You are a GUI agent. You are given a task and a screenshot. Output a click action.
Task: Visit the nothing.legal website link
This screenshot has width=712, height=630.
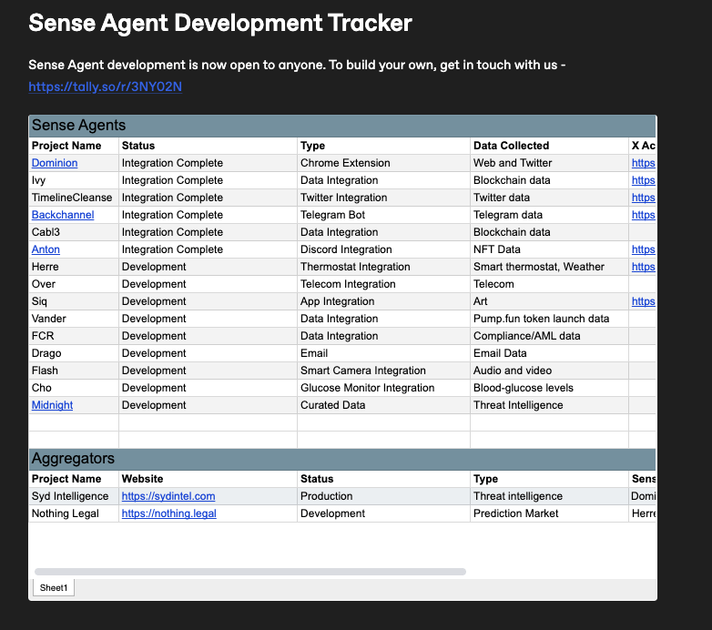pyautogui.click(x=168, y=513)
